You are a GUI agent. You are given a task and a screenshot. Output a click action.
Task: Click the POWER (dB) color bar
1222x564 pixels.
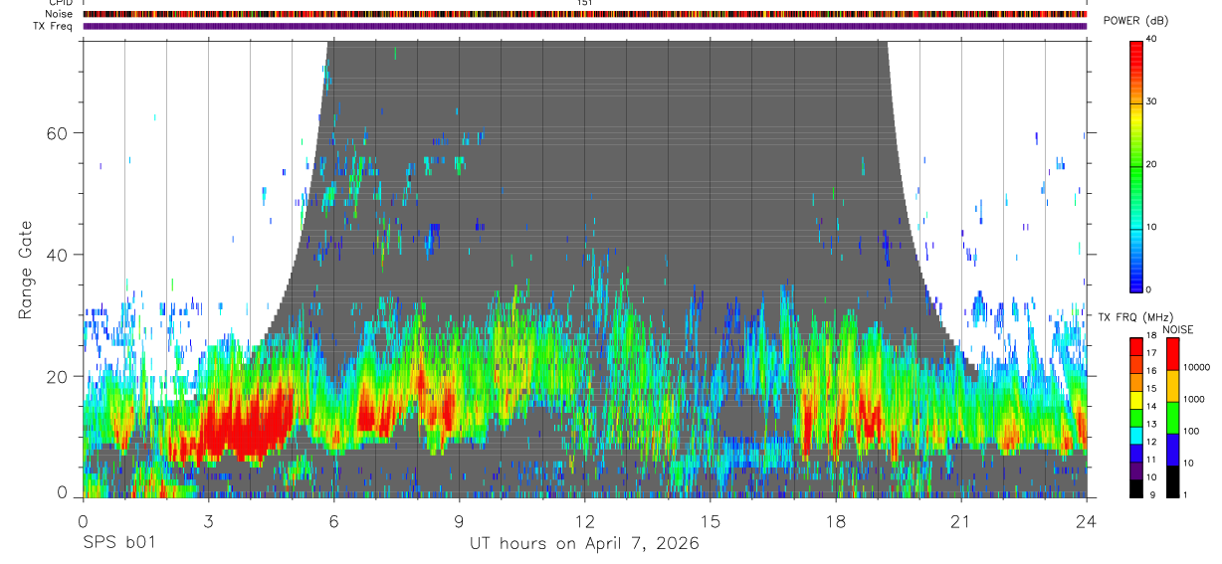(1135, 165)
